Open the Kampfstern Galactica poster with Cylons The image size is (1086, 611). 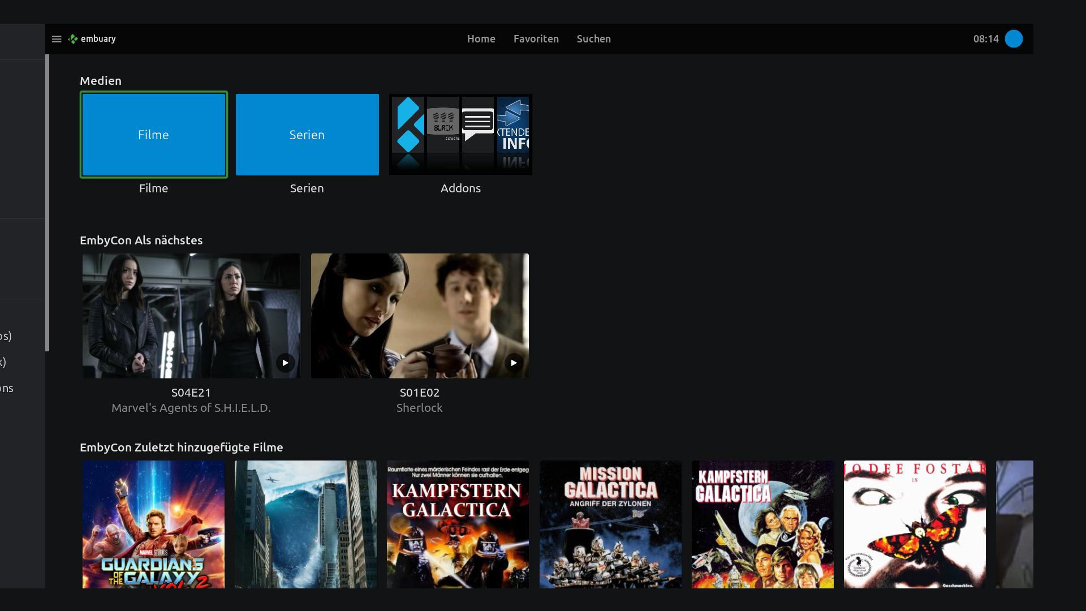point(458,524)
